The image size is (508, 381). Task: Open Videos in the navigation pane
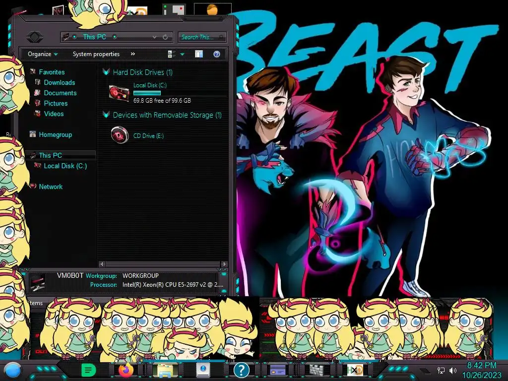(54, 114)
